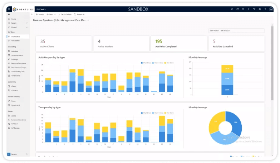
Task: Open the settings gear in header
Action: click(x=260, y=9)
